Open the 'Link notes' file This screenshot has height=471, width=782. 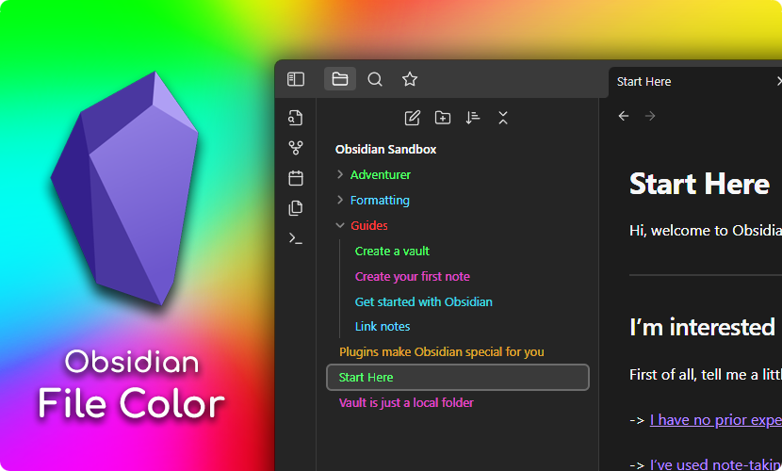point(383,327)
